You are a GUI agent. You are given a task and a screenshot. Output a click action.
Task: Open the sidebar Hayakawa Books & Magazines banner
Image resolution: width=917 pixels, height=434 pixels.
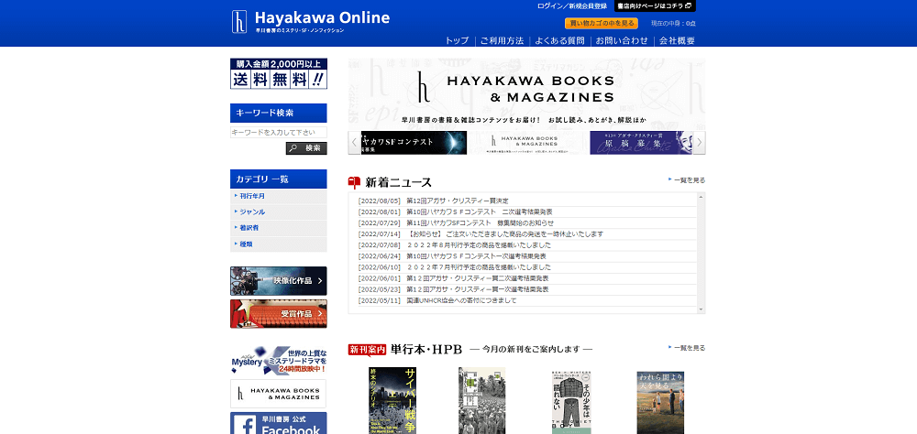pos(279,394)
